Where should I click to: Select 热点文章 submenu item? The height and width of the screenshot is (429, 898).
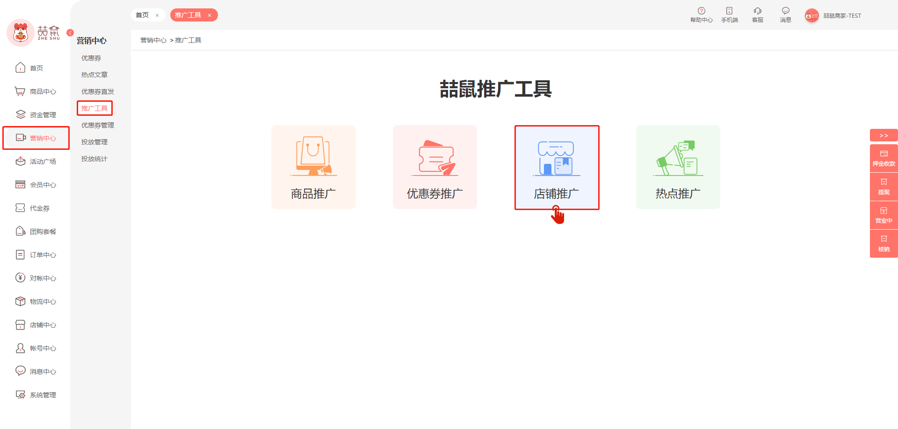(94, 75)
